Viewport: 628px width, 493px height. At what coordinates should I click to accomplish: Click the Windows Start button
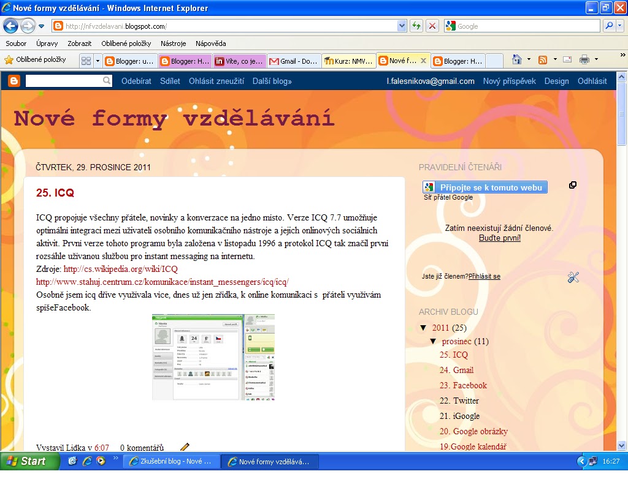(29, 461)
